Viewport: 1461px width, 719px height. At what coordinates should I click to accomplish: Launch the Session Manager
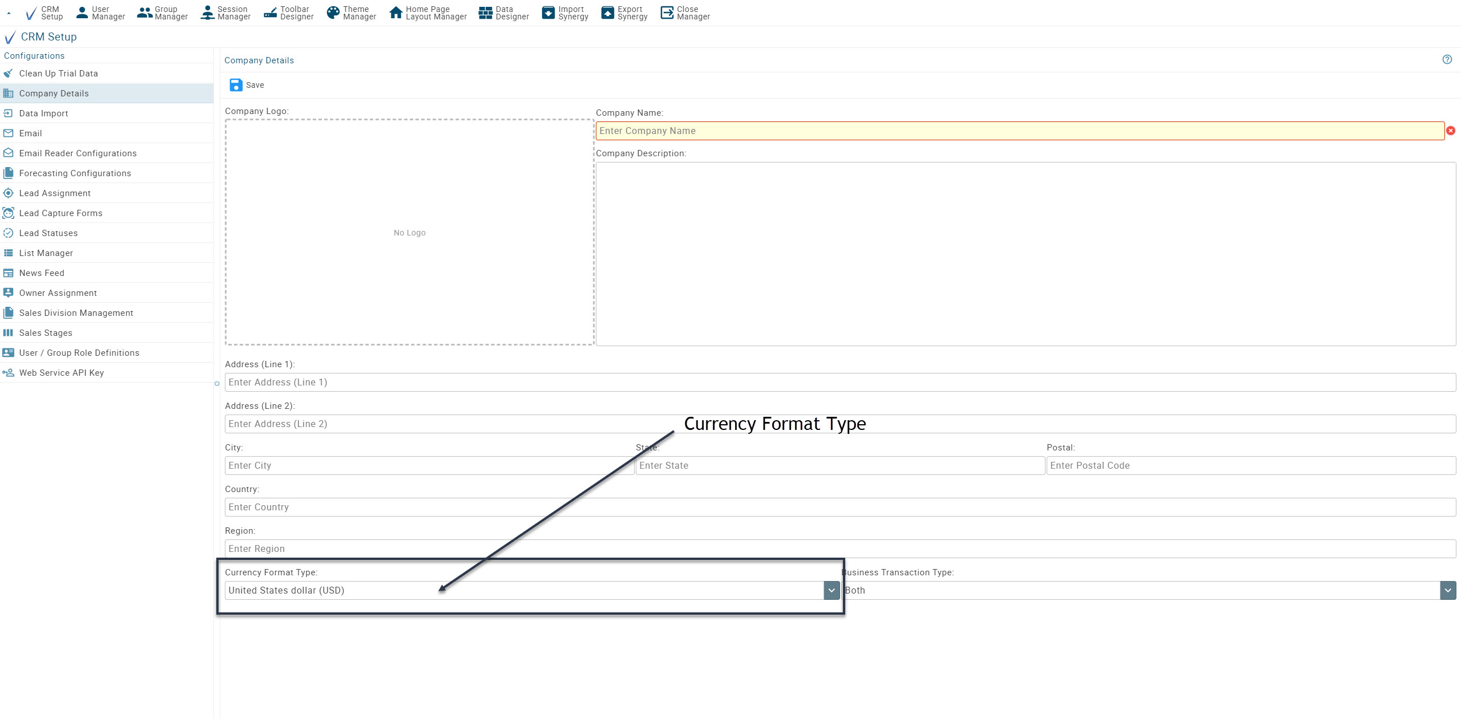tap(225, 13)
